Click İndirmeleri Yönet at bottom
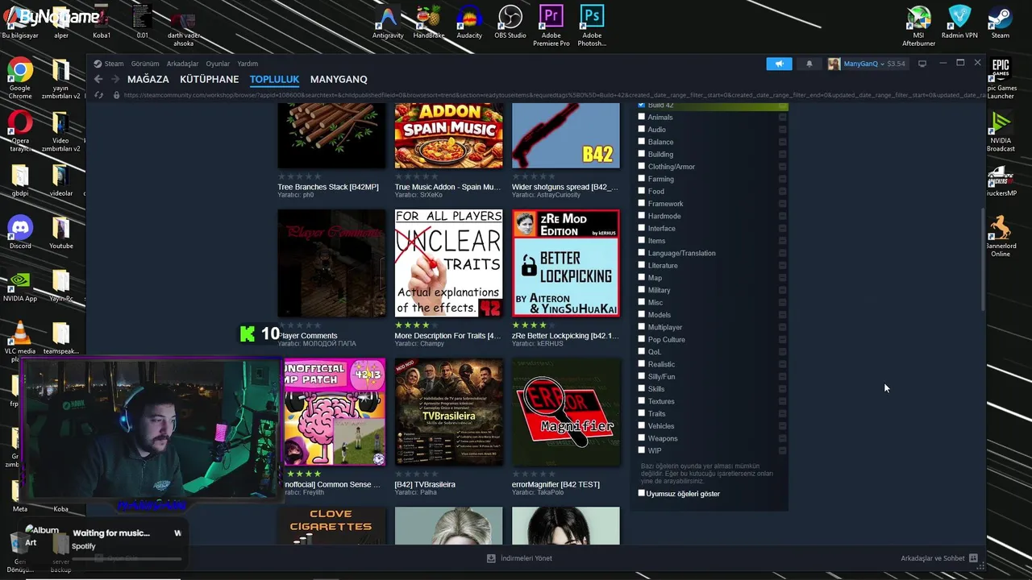 (520, 557)
